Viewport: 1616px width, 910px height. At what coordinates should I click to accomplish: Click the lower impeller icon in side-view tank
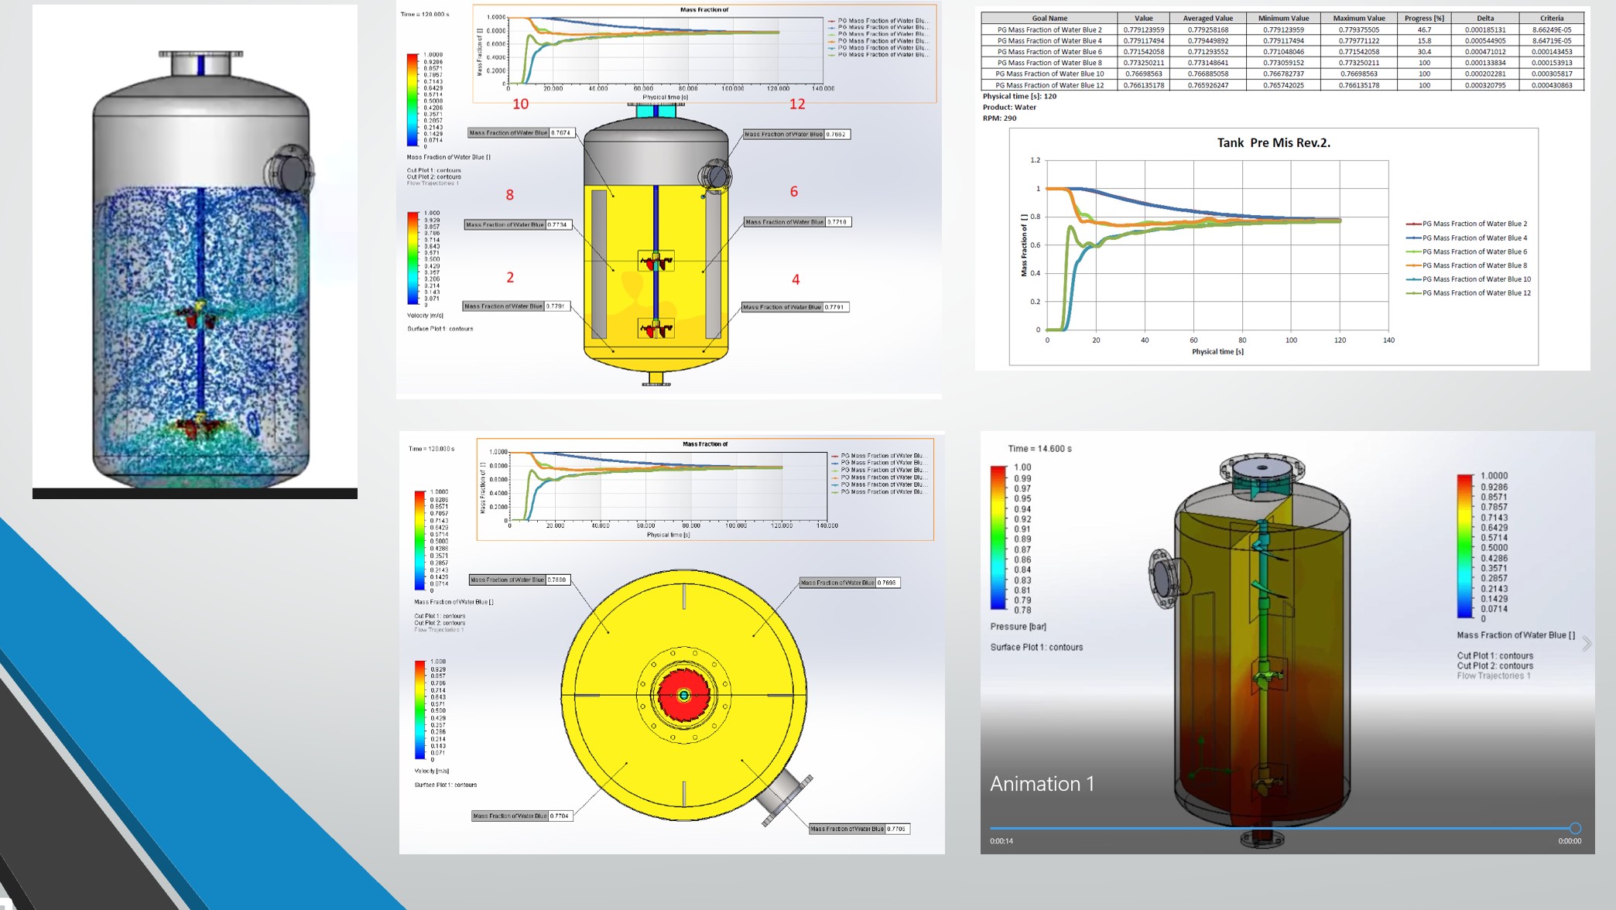coord(656,328)
